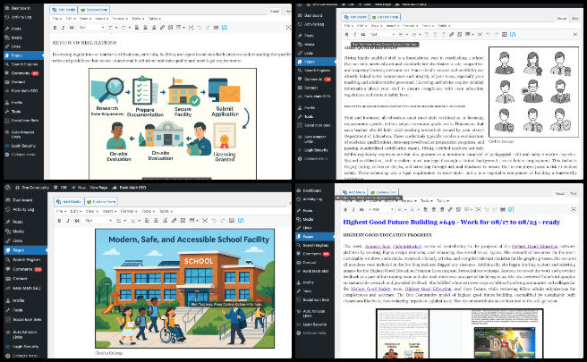This screenshot has width=587, height=362.
Task: Open comments count 100 in School Facility admin bar
Action: click(x=60, y=188)
